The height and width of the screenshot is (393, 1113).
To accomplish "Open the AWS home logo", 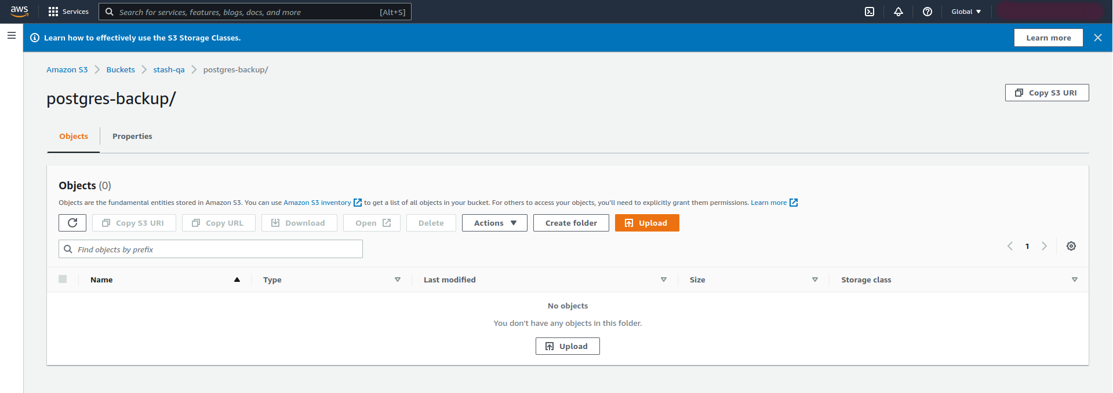I will point(19,12).
